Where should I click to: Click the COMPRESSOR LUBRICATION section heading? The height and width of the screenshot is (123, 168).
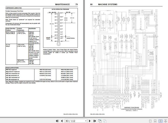tap(13, 8)
